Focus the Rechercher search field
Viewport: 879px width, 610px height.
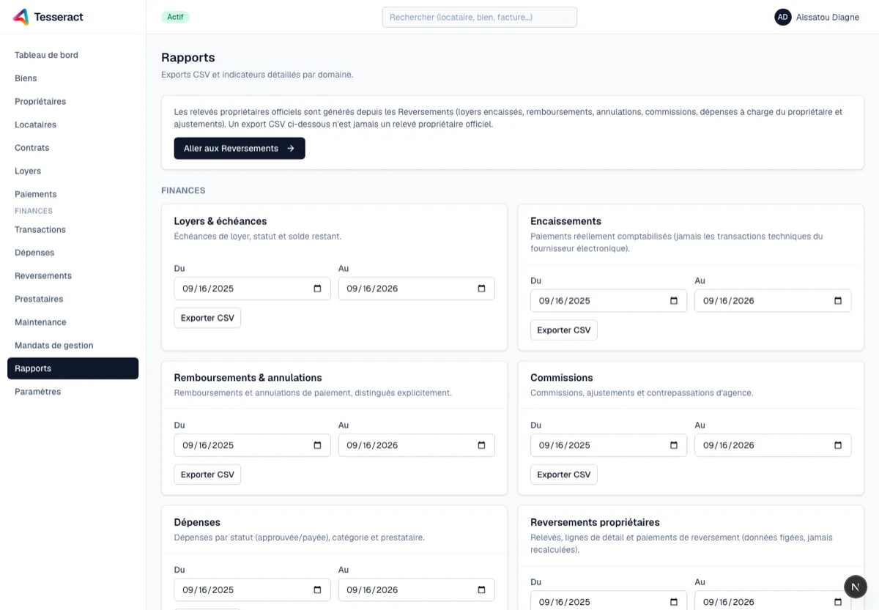click(x=480, y=17)
